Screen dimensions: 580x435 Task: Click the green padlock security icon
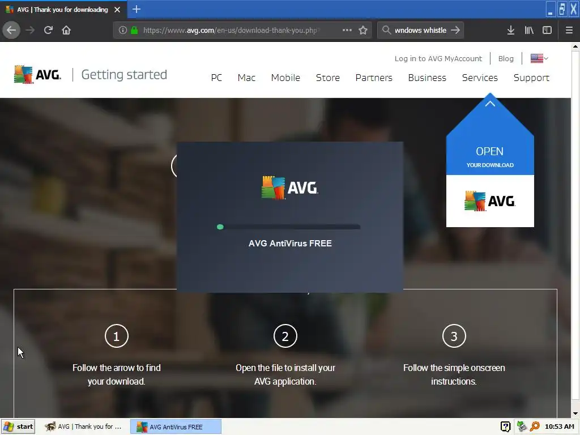coord(135,31)
